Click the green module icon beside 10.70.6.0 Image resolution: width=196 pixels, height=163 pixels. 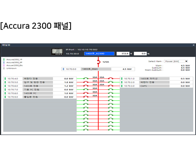[5, 86]
